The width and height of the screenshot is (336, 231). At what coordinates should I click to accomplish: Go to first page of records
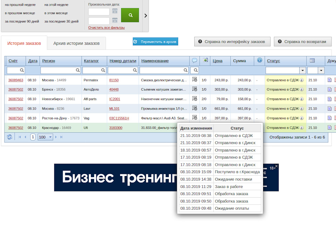[x=20, y=137]
